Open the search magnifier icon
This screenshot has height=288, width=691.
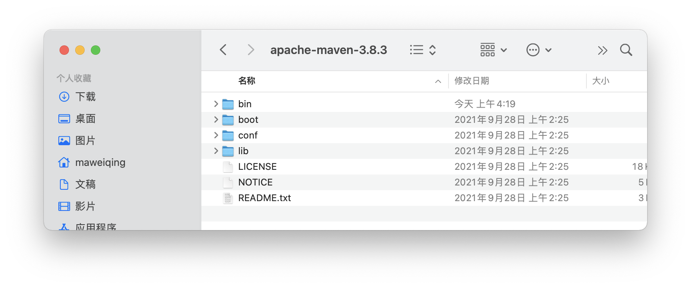point(626,50)
